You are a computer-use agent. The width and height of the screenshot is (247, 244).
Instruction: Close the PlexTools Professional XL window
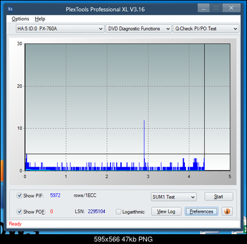pyautogui.click(x=231, y=8)
